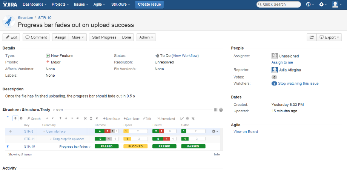The height and width of the screenshot is (170, 347).
Task: Click the Comment button
Action: 36,37
